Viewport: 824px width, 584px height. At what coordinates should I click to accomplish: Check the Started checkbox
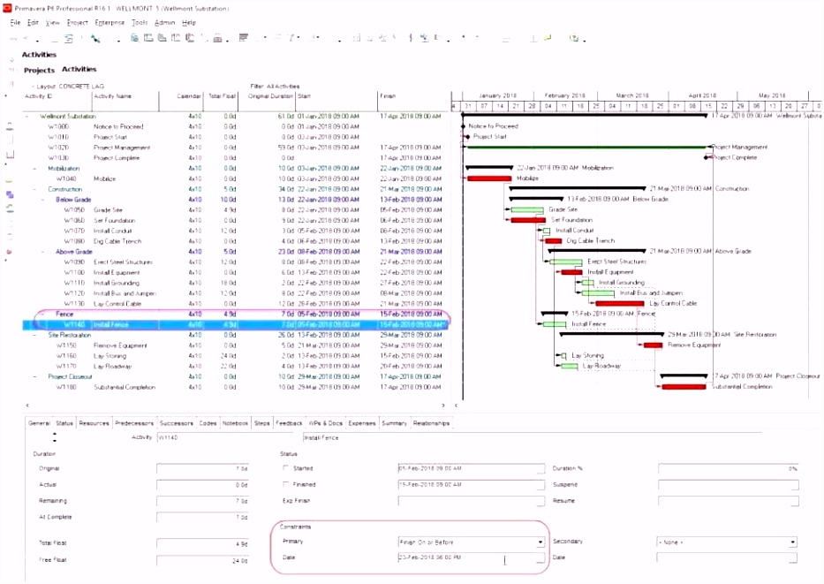(286, 467)
